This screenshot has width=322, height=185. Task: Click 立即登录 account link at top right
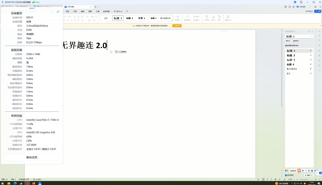coord(301,7)
